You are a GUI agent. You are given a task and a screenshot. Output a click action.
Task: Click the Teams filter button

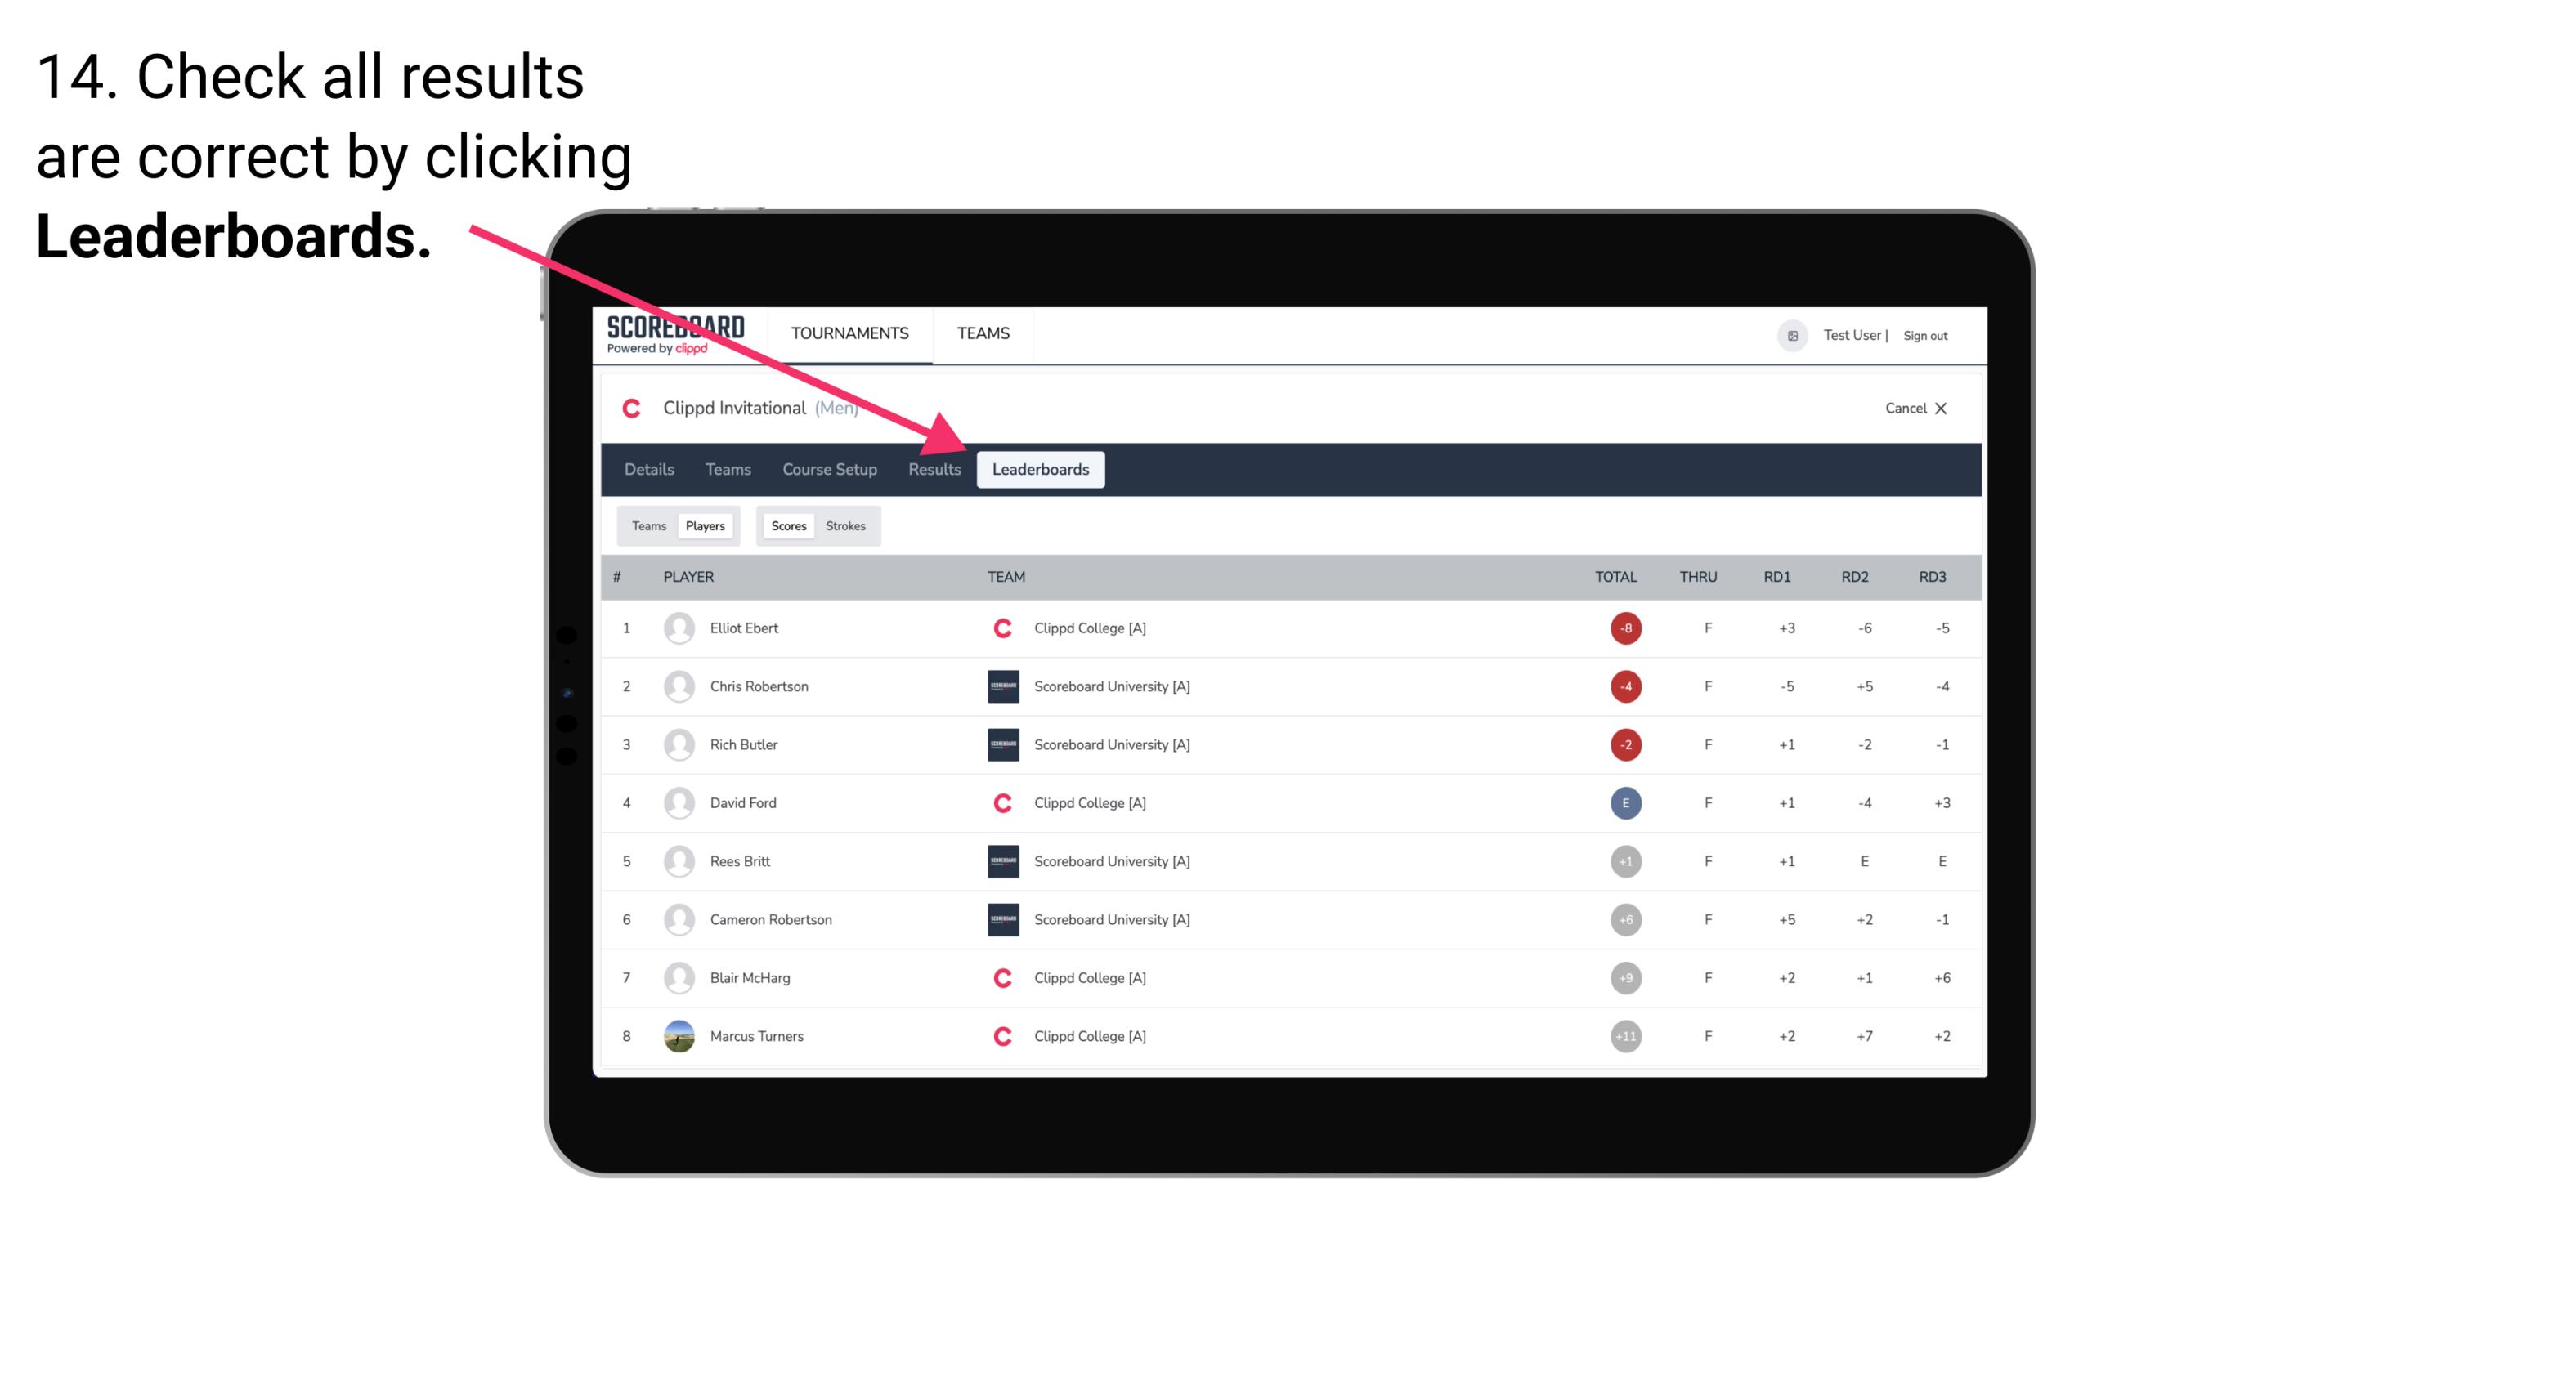pos(647,525)
